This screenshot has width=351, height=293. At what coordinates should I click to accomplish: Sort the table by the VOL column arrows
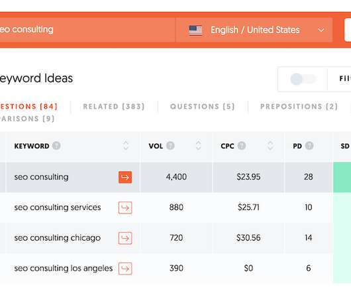pyautogui.click(x=198, y=146)
